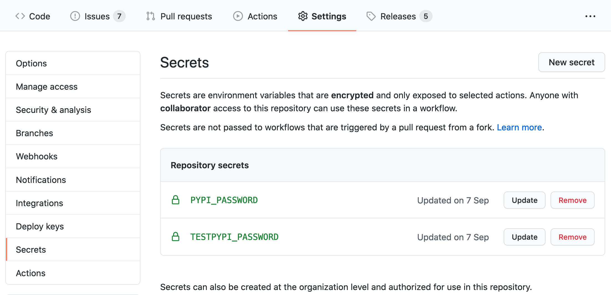Click the Actions play icon in top bar
This screenshot has height=295, width=611.
(238, 16)
